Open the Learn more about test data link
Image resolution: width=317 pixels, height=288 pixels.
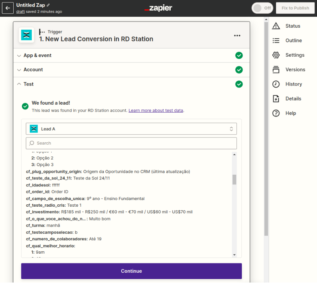click(156, 110)
